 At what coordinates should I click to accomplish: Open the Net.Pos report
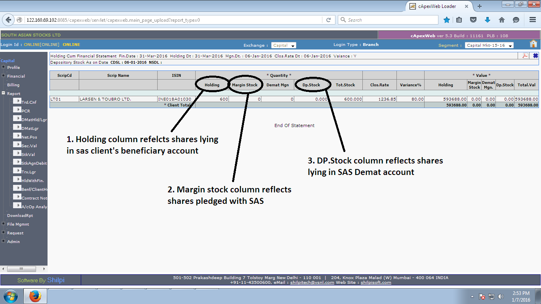point(29,137)
